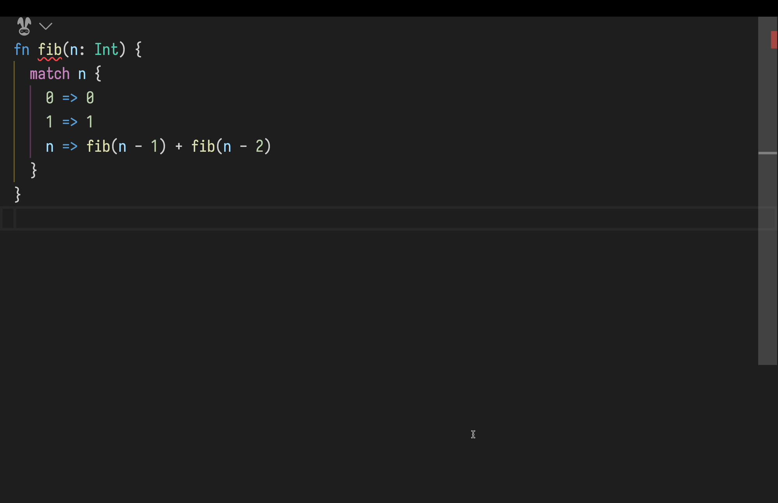Click the Int type annotation
Viewport: 778px width, 503px height.
pos(107,49)
